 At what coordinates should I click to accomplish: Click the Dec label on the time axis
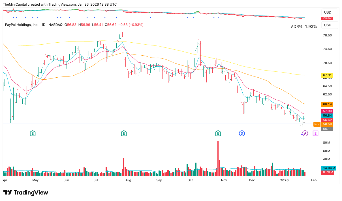pyautogui.click(x=252, y=180)
